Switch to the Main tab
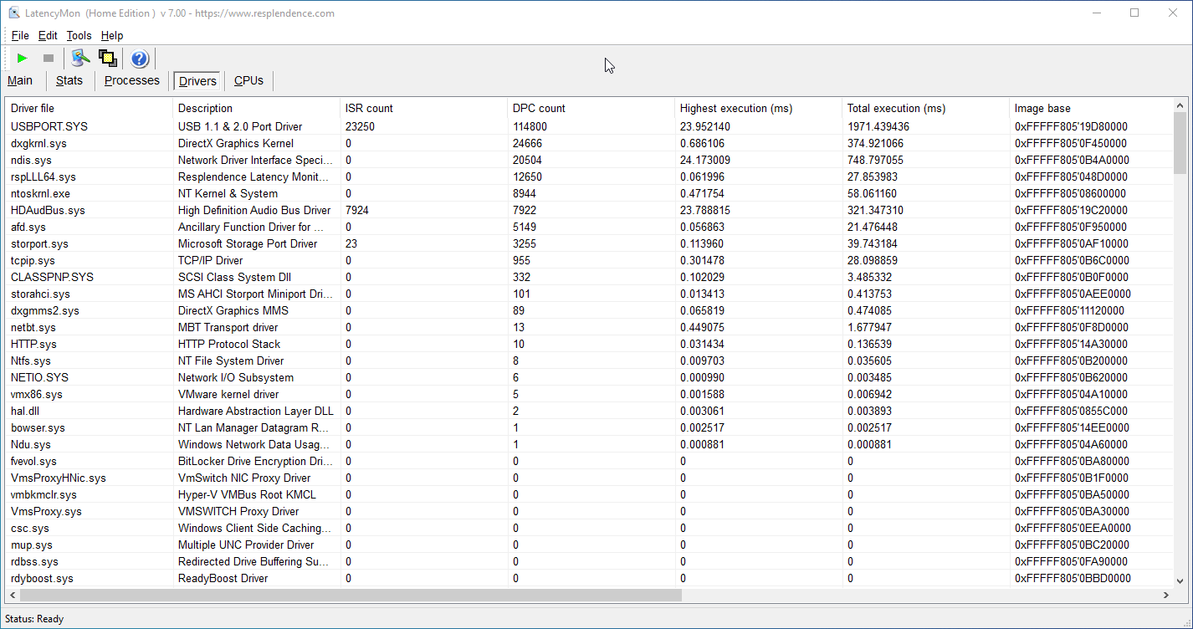Image resolution: width=1193 pixels, height=629 pixels. tap(20, 81)
